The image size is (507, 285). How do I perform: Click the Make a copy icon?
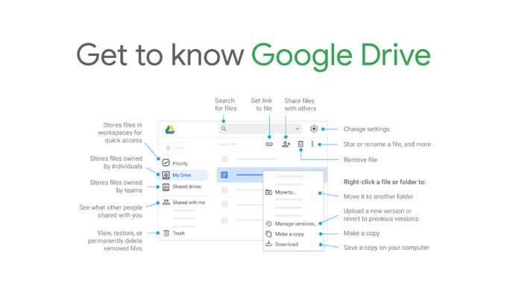point(268,234)
